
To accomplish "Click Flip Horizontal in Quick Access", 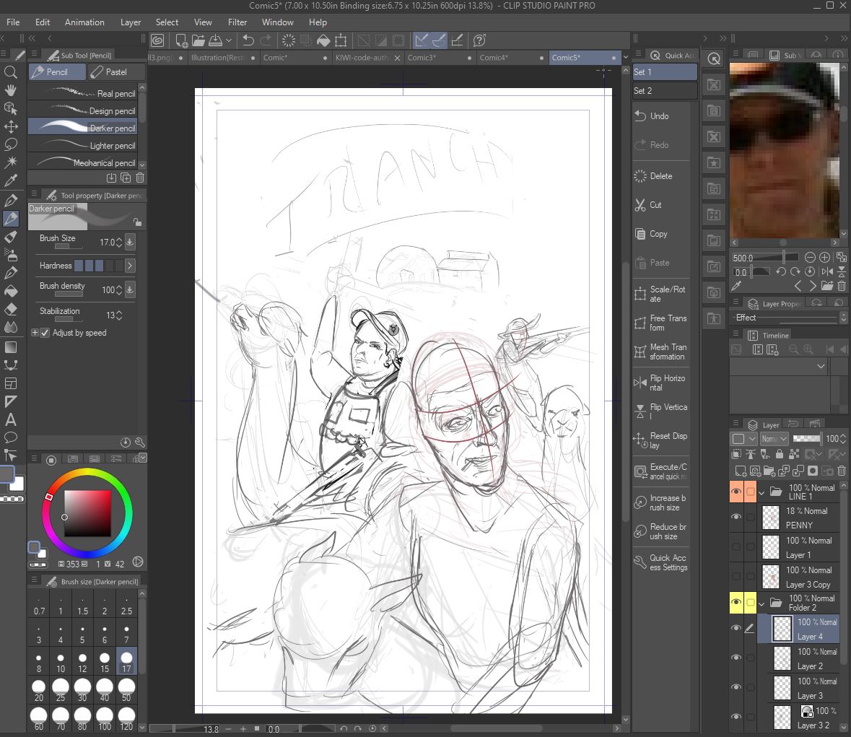I will coord(660,383).
